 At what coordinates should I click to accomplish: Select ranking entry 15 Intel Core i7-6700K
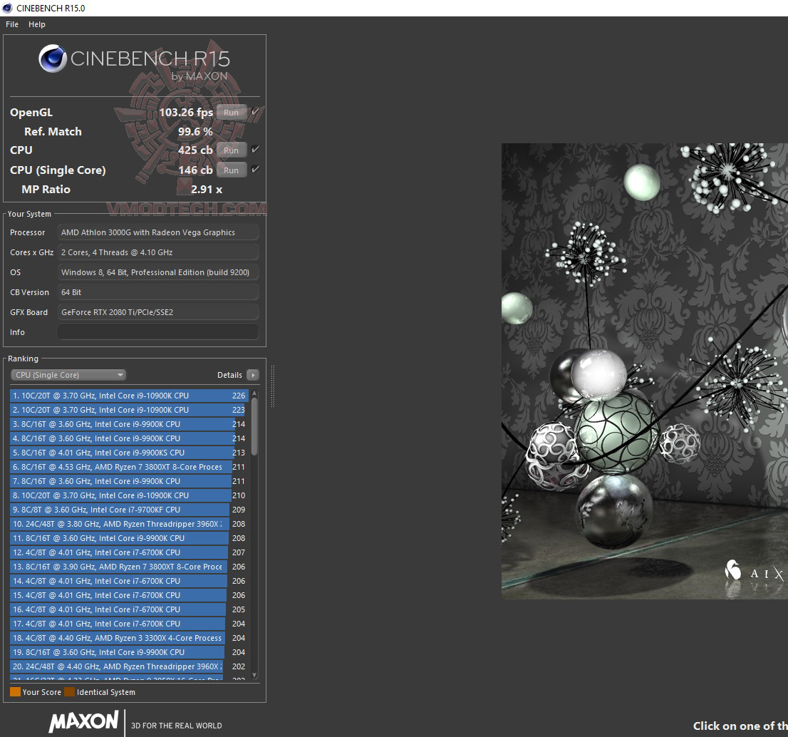tap(129, 595)
